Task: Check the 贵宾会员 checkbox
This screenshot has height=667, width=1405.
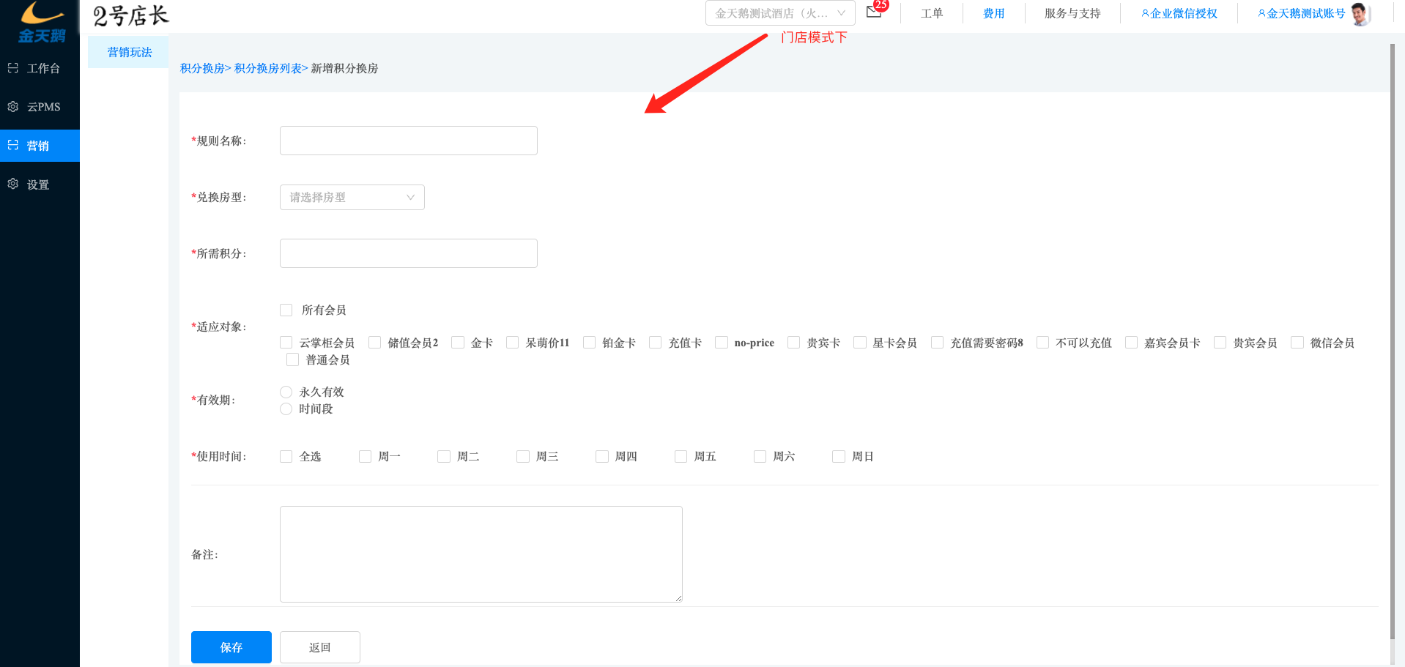Action: pos(1220,343)
